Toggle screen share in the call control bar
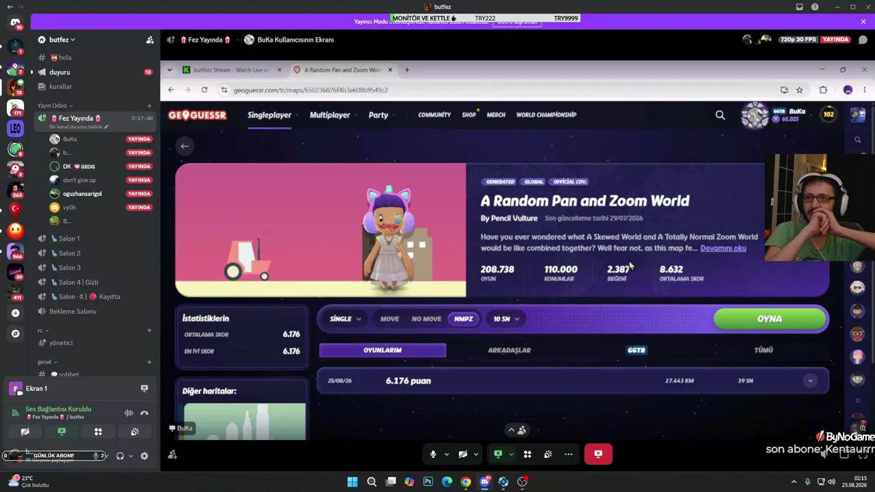 coord(498,454)
